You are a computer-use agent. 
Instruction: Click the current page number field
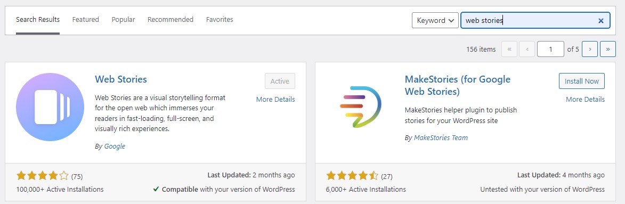pos(550,49)
